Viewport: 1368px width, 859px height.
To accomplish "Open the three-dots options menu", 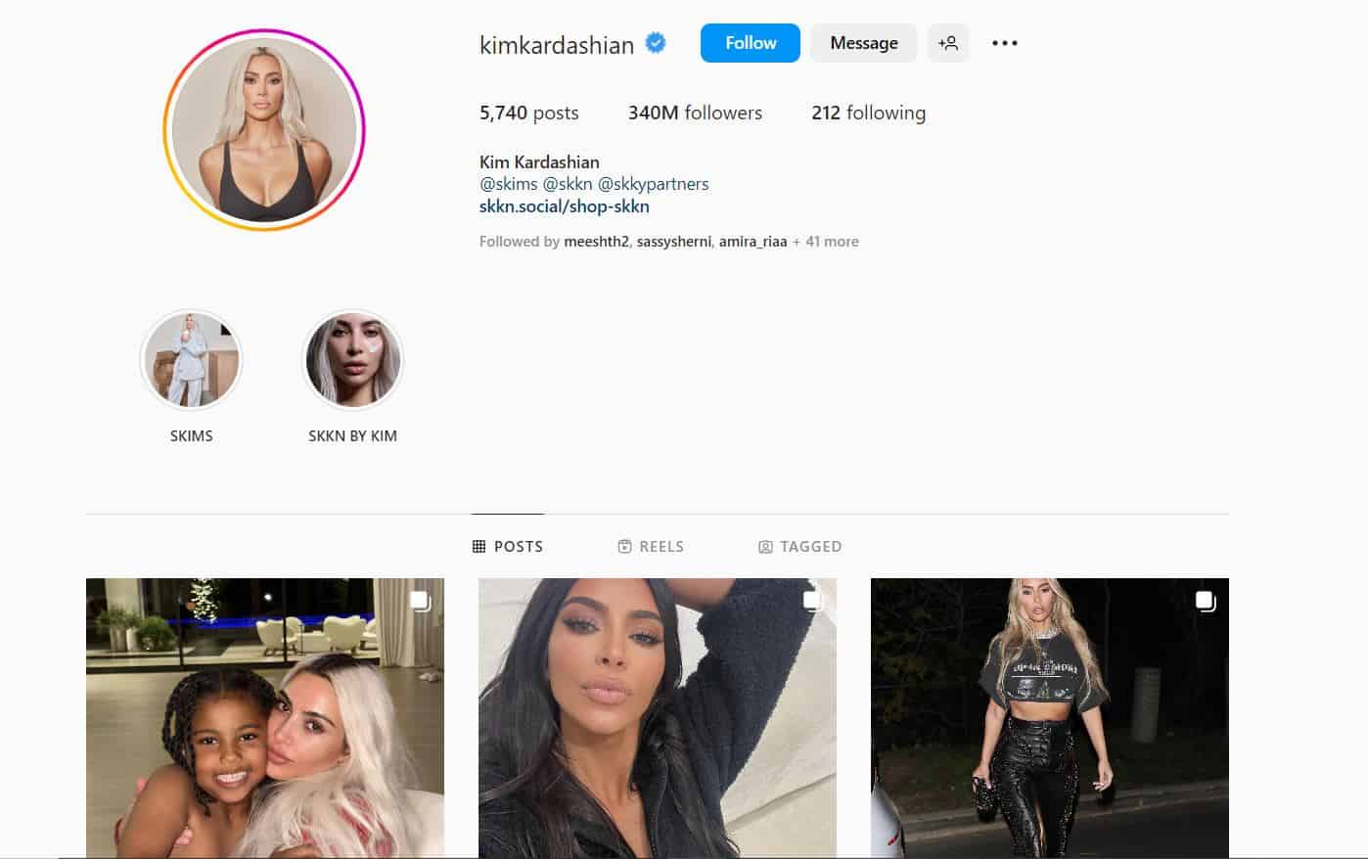I will tap(1005, 43).
